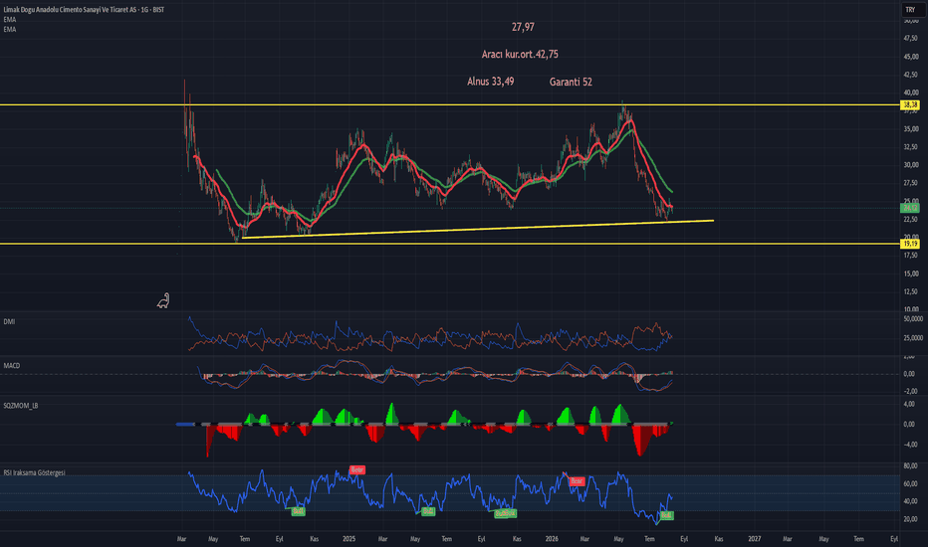Click 32,50 on the price scale
This screenshot has height=547, width=928.
[x=910, y=146]
